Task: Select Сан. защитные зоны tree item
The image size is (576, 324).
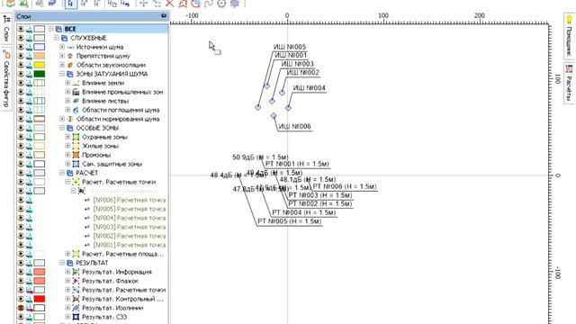Action: [112, 164]
